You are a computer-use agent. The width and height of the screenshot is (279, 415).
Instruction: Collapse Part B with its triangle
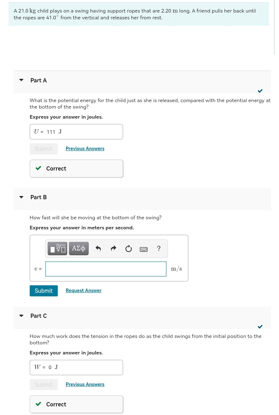click(x=22, y=197)
